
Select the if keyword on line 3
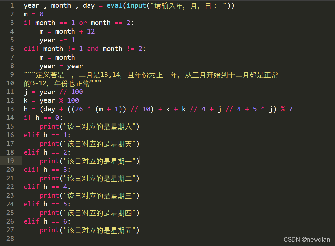(27, 22)
